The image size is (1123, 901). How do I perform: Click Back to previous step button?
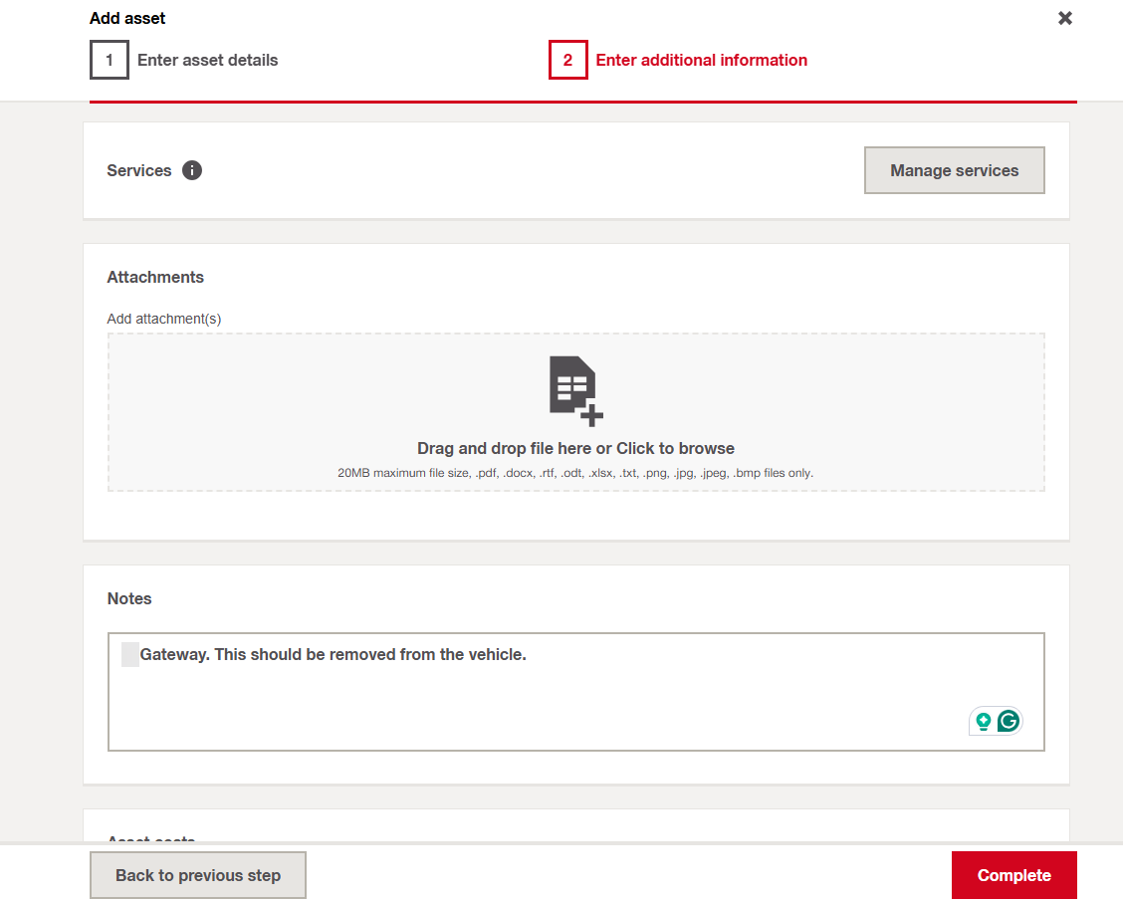[x=198, y=875]
